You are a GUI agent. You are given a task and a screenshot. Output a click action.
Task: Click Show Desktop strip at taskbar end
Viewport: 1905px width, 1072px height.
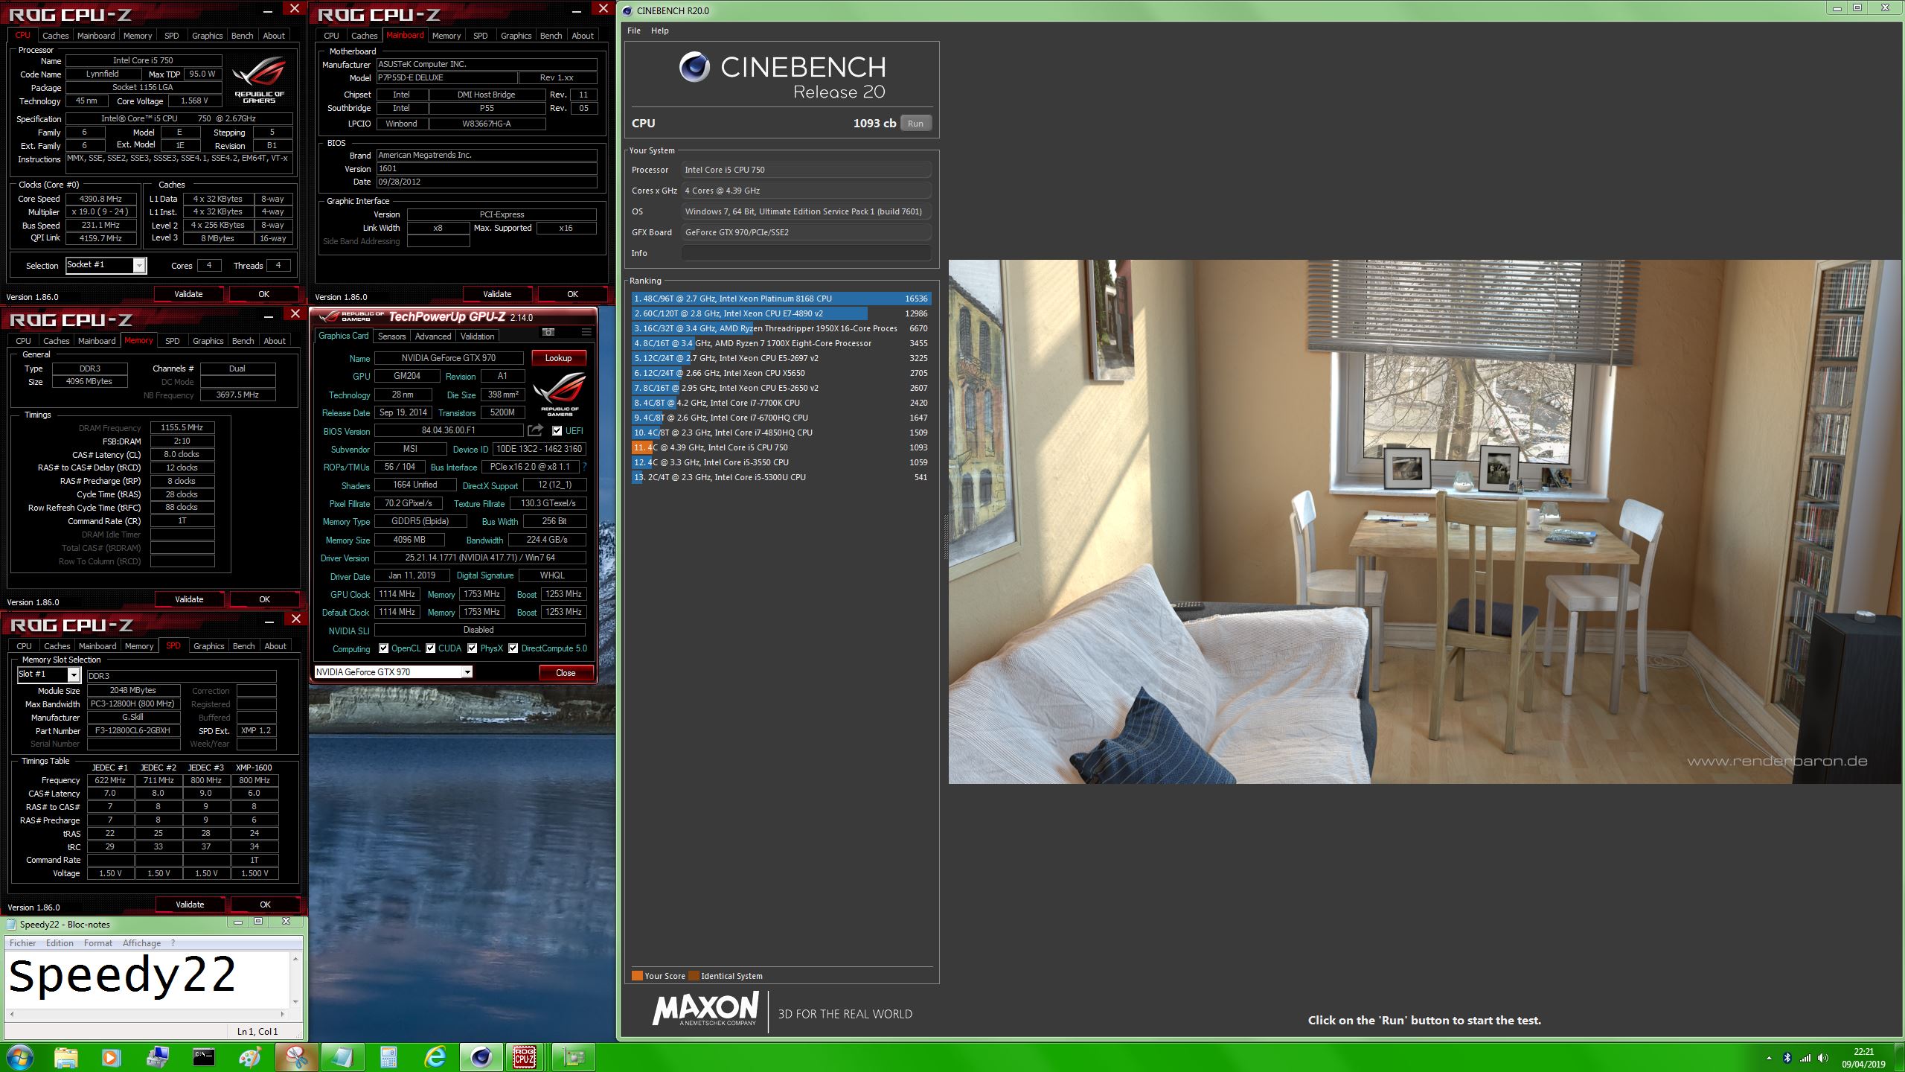pyautogui.click(x=1900, y=1057)
